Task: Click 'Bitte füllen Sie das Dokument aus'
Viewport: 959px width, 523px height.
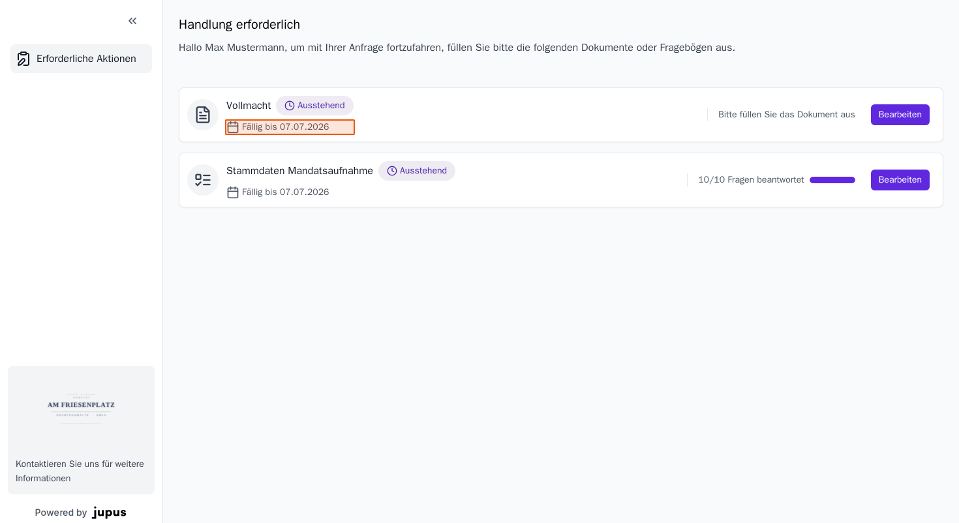Action: click(x=787, y=115)
